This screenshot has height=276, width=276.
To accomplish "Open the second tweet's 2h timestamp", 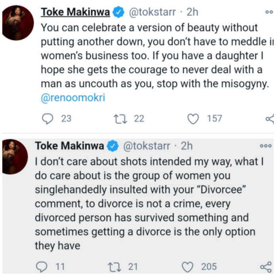I will click(187, 146).
